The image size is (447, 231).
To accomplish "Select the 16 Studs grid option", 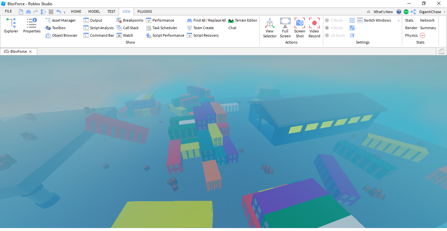I will click(335, 35).
